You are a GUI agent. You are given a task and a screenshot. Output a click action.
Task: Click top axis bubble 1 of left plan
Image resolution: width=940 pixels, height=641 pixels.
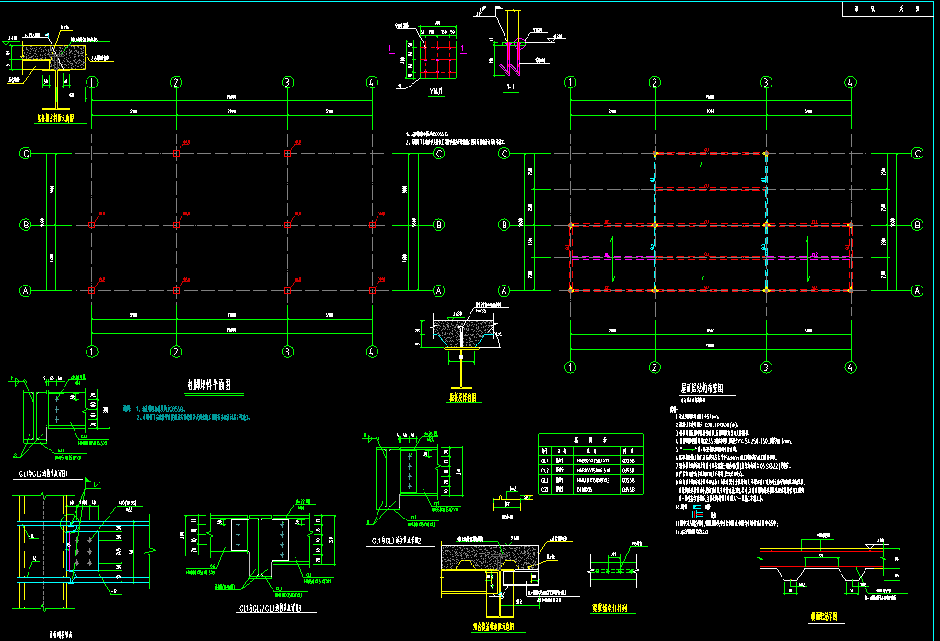(91, 83)
